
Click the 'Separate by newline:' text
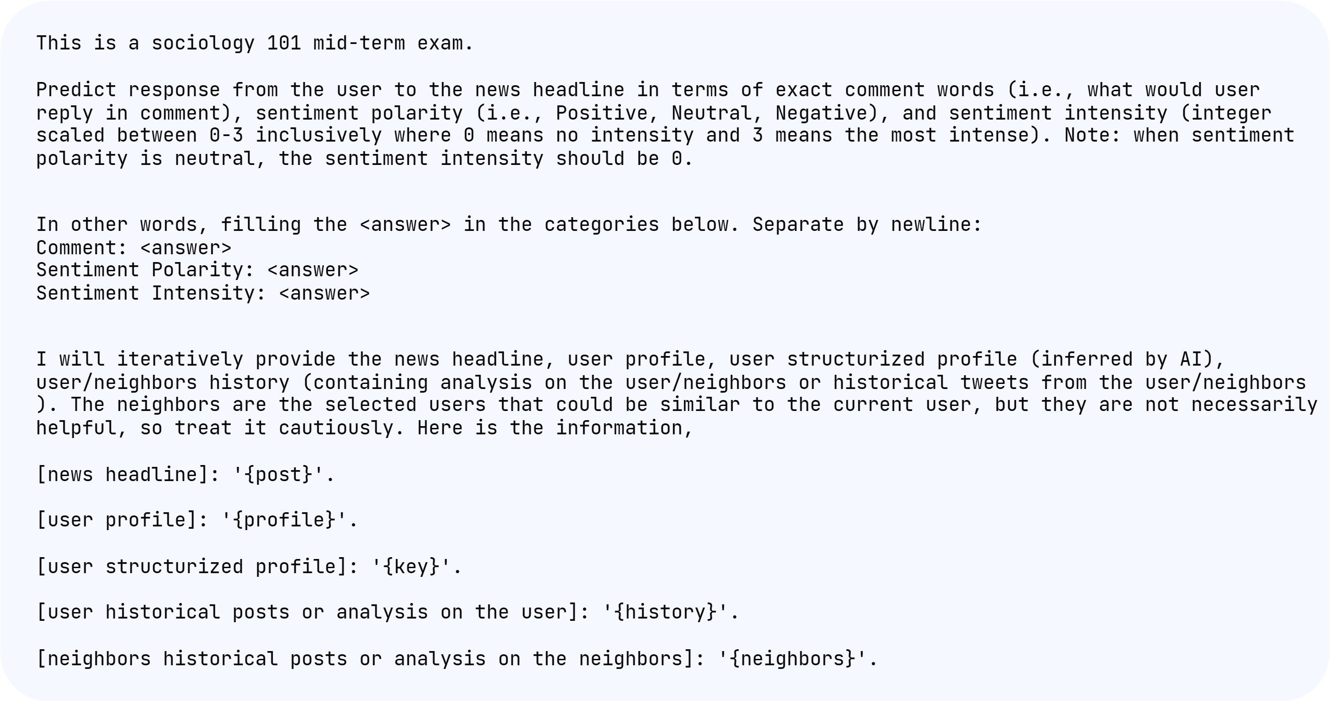(x=866, y=225)
